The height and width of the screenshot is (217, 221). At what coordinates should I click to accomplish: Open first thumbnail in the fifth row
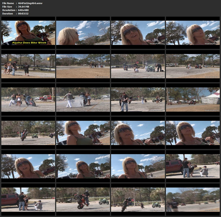[x=28, y=166]
